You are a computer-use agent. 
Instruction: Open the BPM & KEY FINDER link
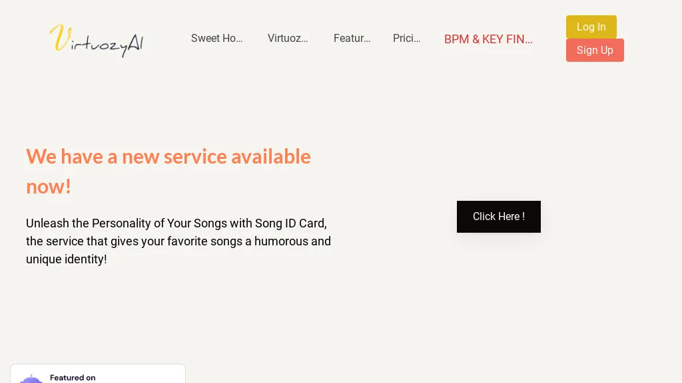click(x=488, y=39)
